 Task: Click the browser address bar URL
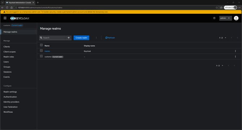point(40,8)
